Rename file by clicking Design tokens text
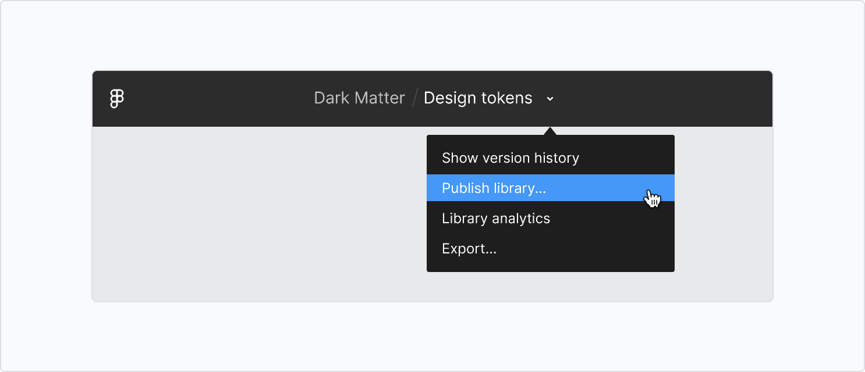865x372 pixels. (478, 98)
